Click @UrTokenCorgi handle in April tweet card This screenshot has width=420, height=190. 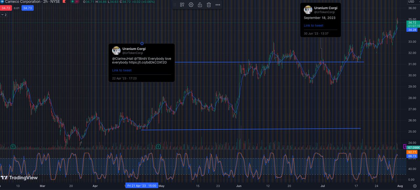133,53
